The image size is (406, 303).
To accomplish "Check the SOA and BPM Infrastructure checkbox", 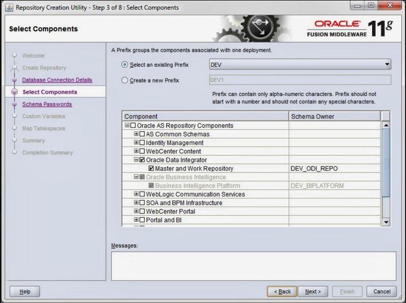I will [x=142, y=202].
